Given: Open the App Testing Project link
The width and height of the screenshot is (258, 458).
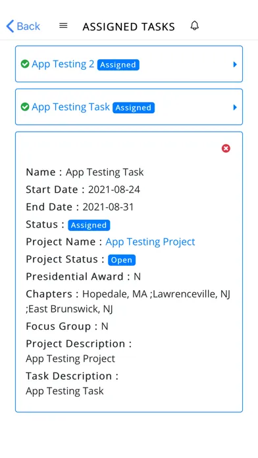Looking at the screenshot, I should point(150,242).
